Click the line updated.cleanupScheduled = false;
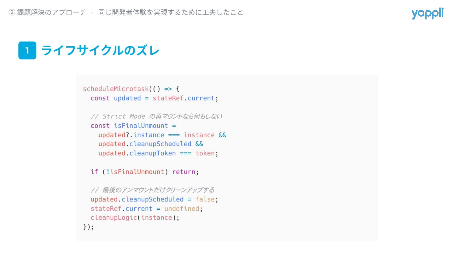This screenshot has width=454, height=255. [x=154, y=199]
